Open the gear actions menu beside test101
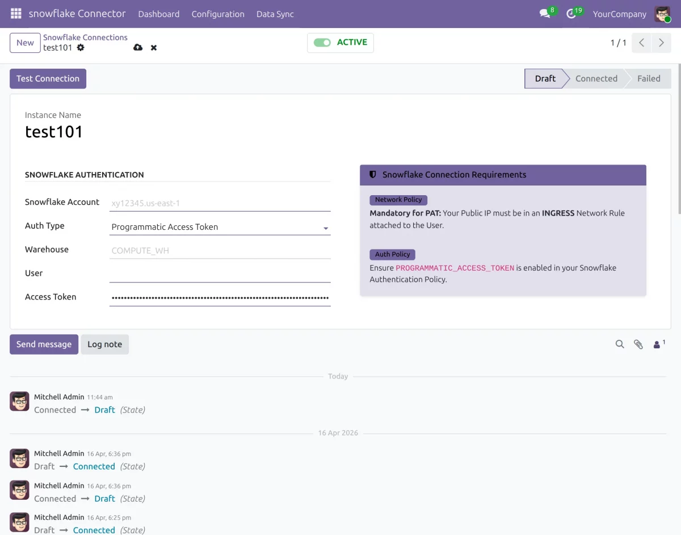The image size is (681, 535). click(x=81, y=48)
